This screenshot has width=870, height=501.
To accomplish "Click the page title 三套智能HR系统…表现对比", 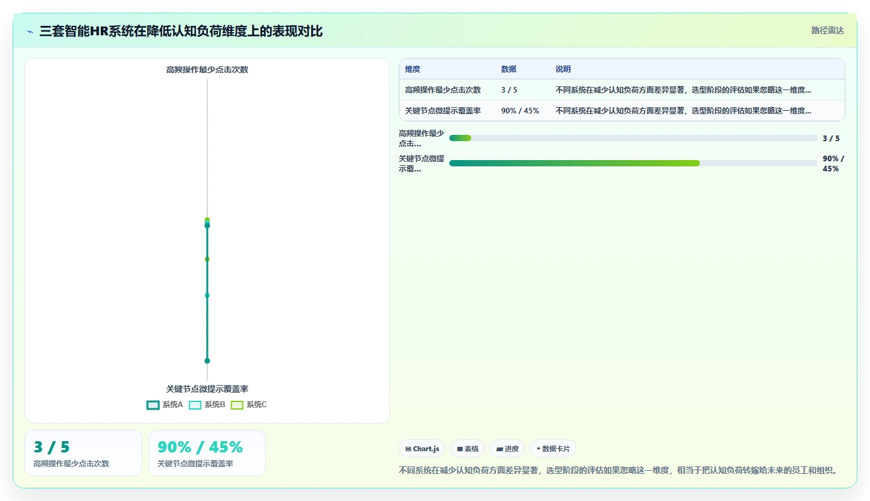I will (181, 31).
